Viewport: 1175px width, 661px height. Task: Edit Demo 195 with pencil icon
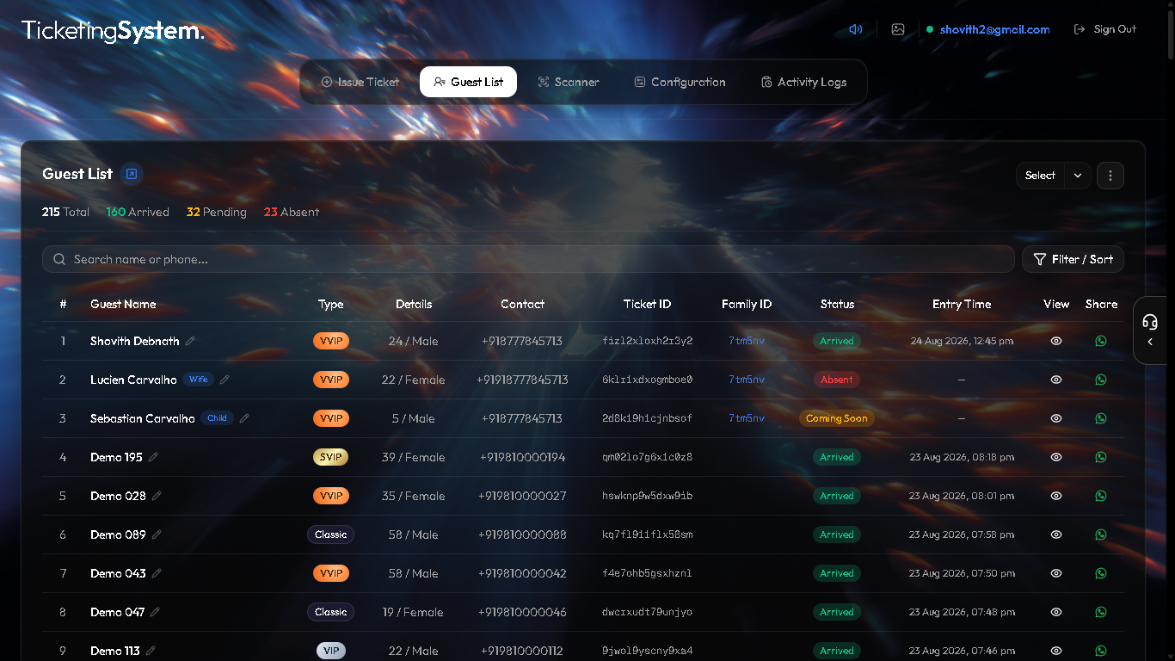[153, 457]
